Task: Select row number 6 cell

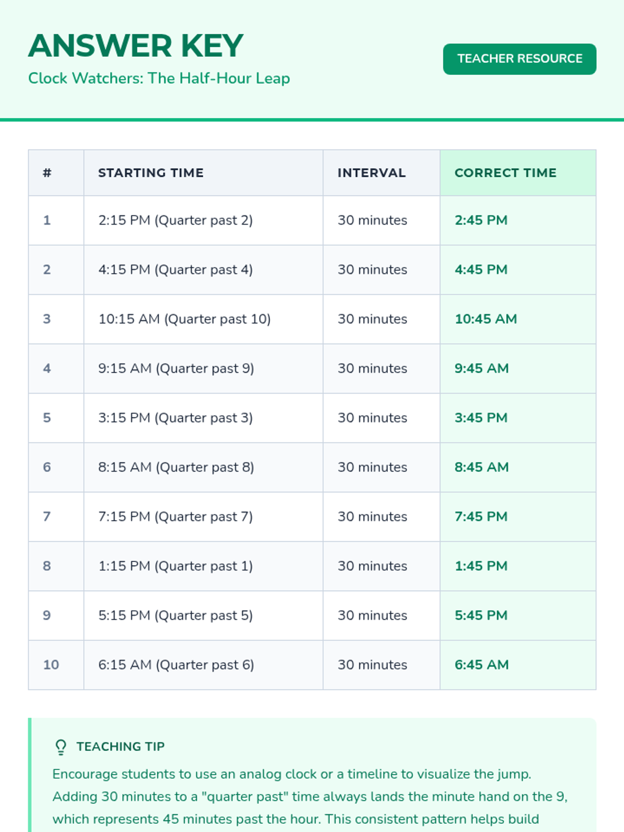Action: coord(47,467)
